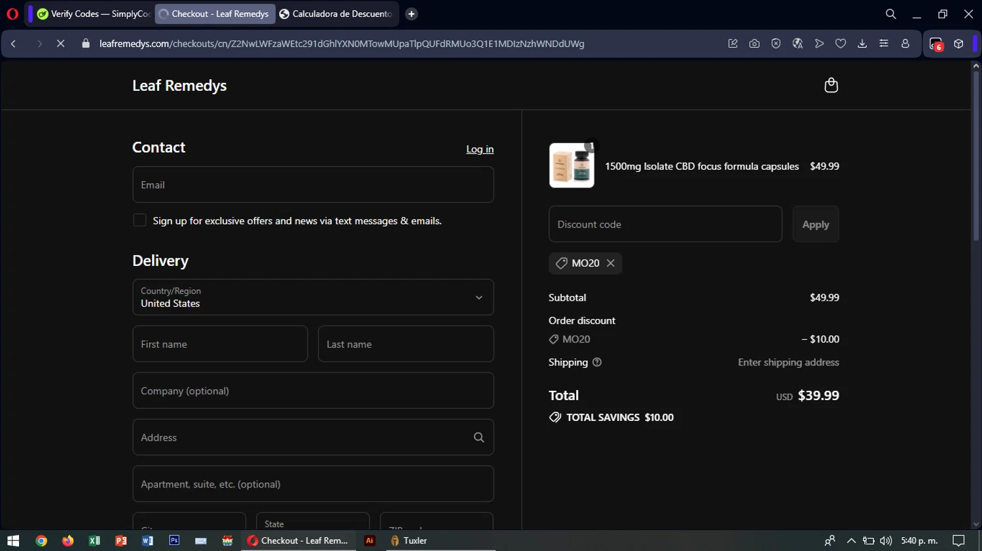This screenshot has height=551, width=982.
Task: Stop loading the page
Action: (60, 44)
